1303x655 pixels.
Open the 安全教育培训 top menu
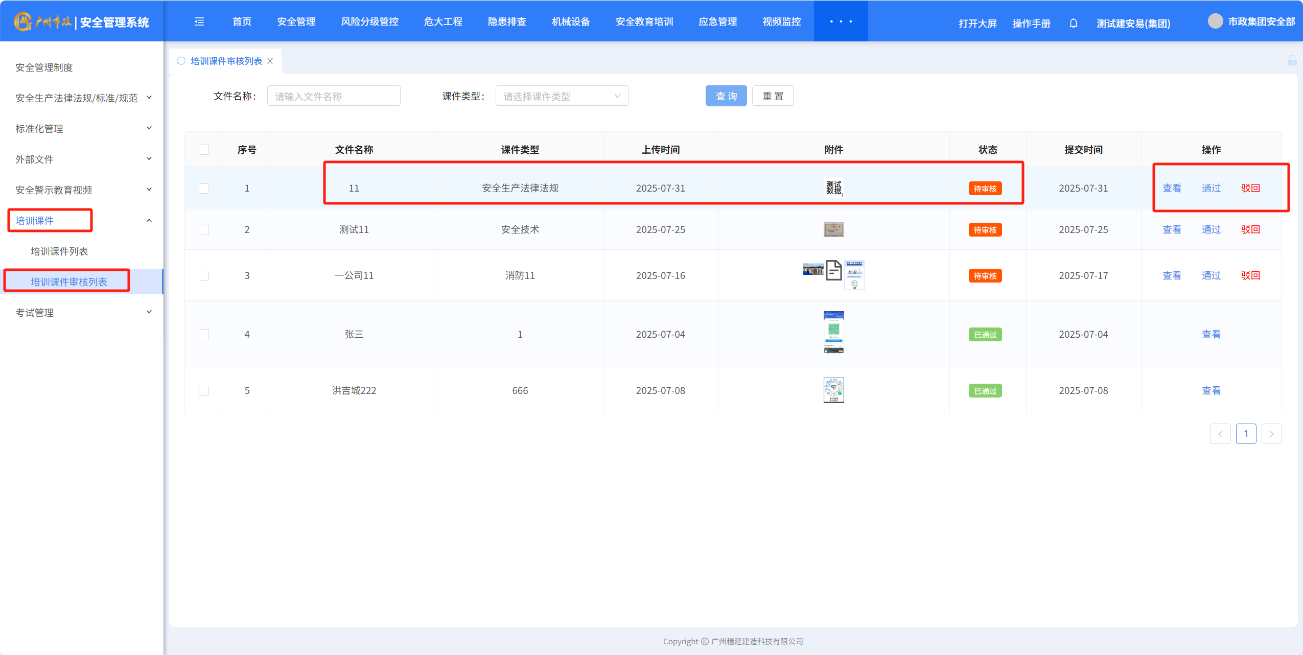644,21
